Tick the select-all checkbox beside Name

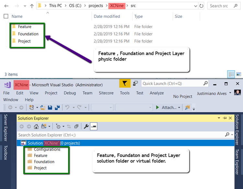(x=6, y=16)
